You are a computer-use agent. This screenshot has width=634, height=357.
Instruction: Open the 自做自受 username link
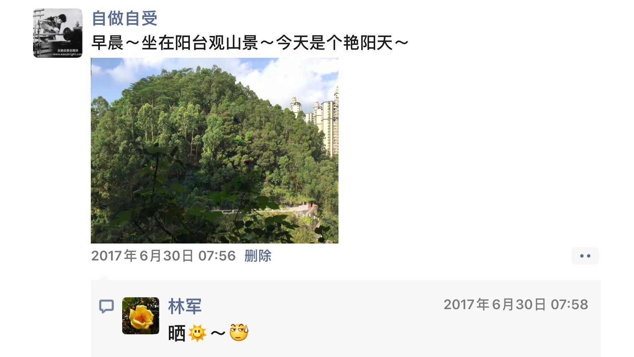pyautogui.click(x=124, y=19)
